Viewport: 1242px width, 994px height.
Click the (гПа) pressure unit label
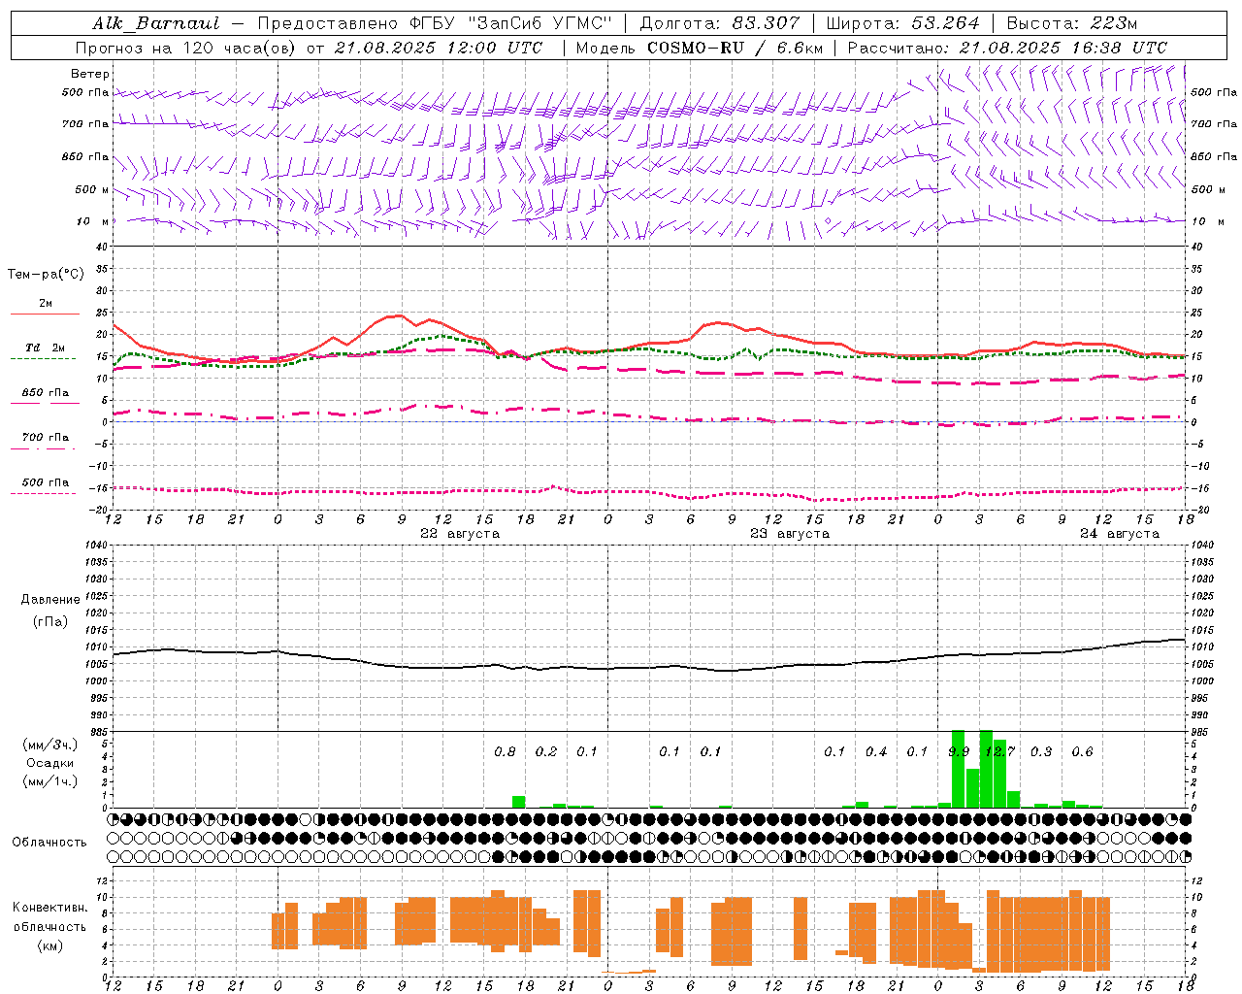(x=50, y=622)
